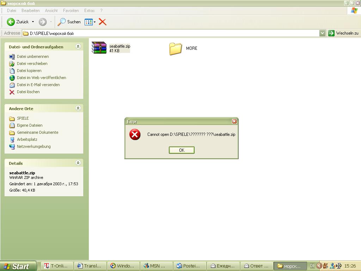Open Eigene Dateien
Viewport: 361px width, 271px height.
coord(30,125)
